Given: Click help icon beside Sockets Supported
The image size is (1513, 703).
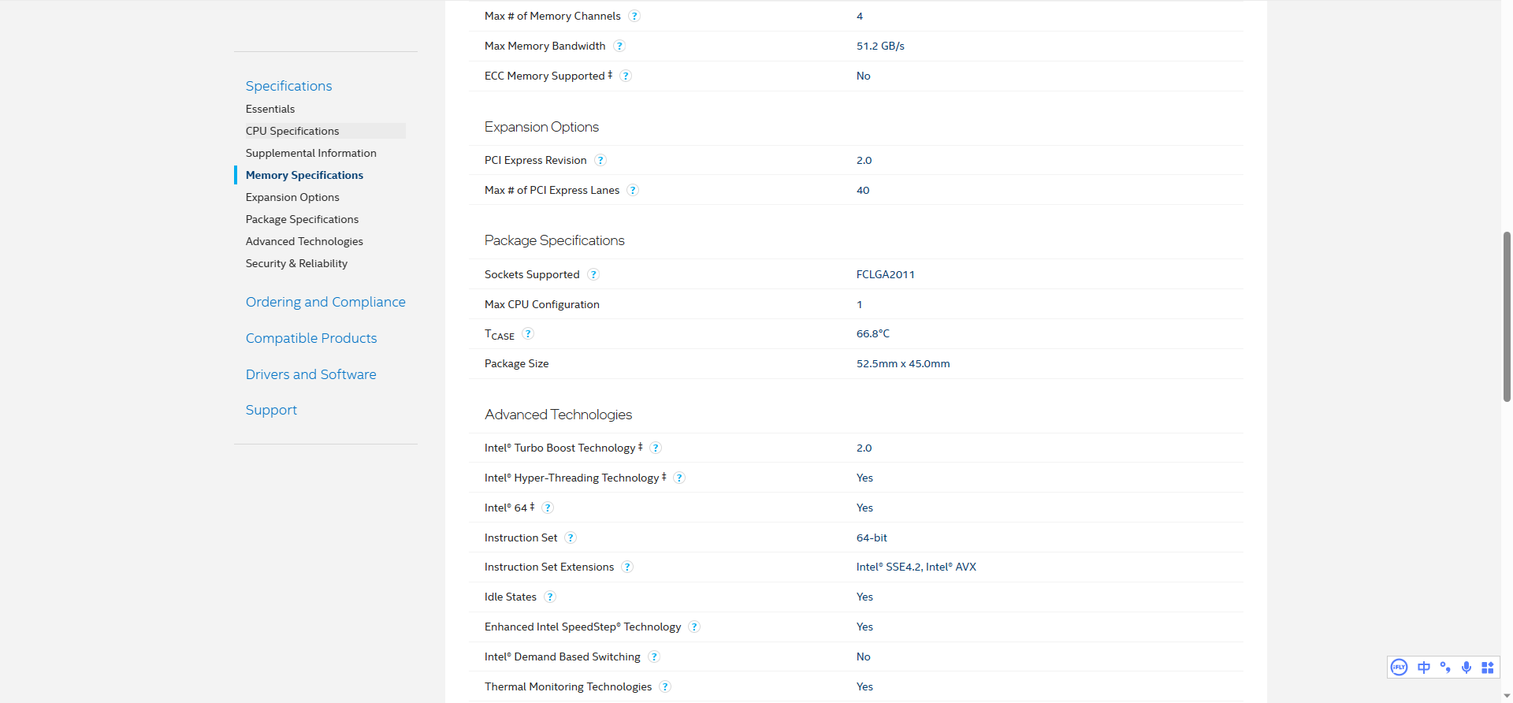Looking at the screenshot, I should tap(593, 275).
